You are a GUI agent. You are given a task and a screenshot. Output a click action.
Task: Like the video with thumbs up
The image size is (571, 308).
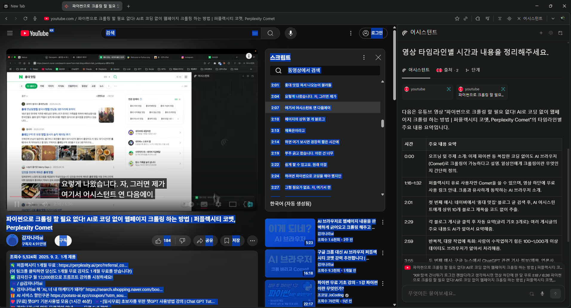tap(163, 241)
